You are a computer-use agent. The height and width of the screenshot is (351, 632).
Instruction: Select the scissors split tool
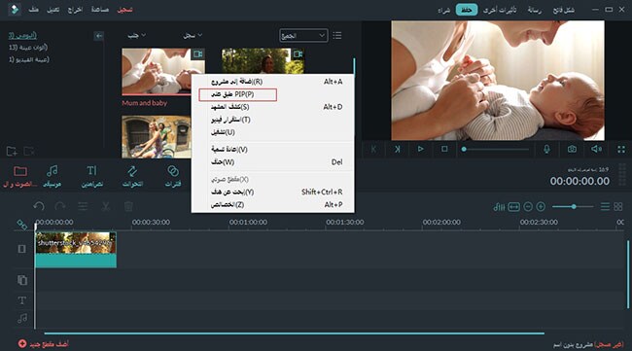pos(106,206)
